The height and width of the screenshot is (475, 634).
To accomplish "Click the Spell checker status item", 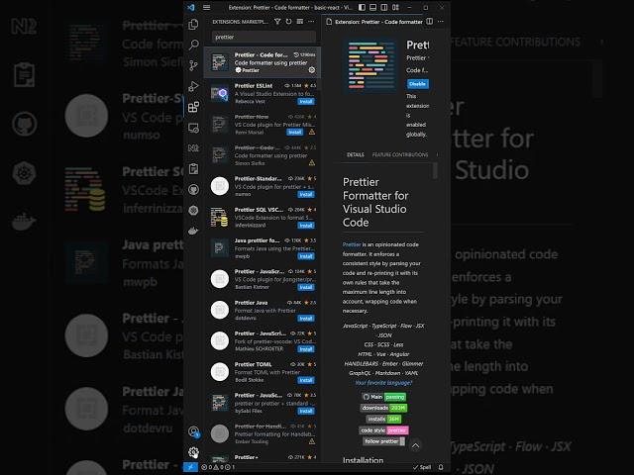I will (422, 467).
